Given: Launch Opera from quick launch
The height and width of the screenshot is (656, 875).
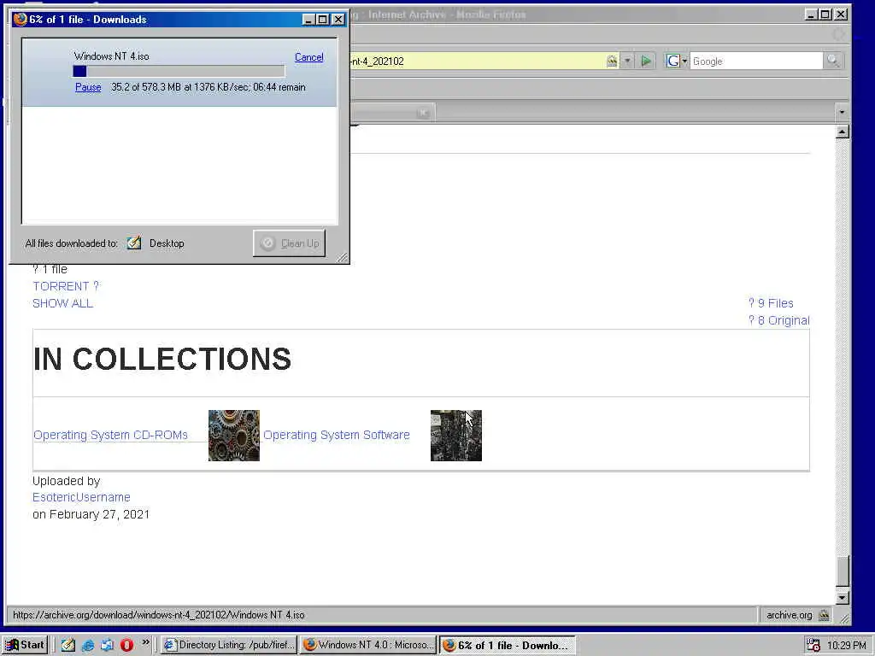Looking at the screenshot, I should coord(126,646).
